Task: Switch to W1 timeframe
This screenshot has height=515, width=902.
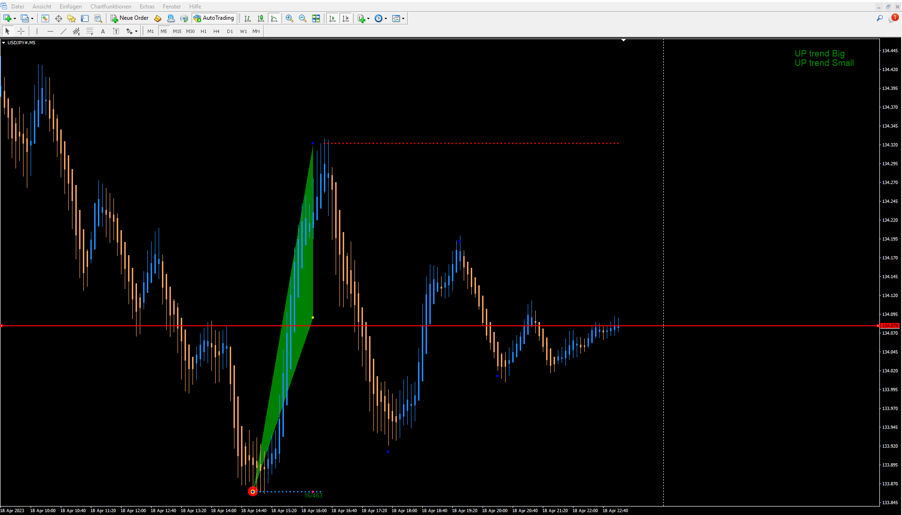Action: pos(243,31)
